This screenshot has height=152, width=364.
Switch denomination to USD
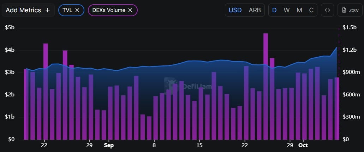coord(235,10)
